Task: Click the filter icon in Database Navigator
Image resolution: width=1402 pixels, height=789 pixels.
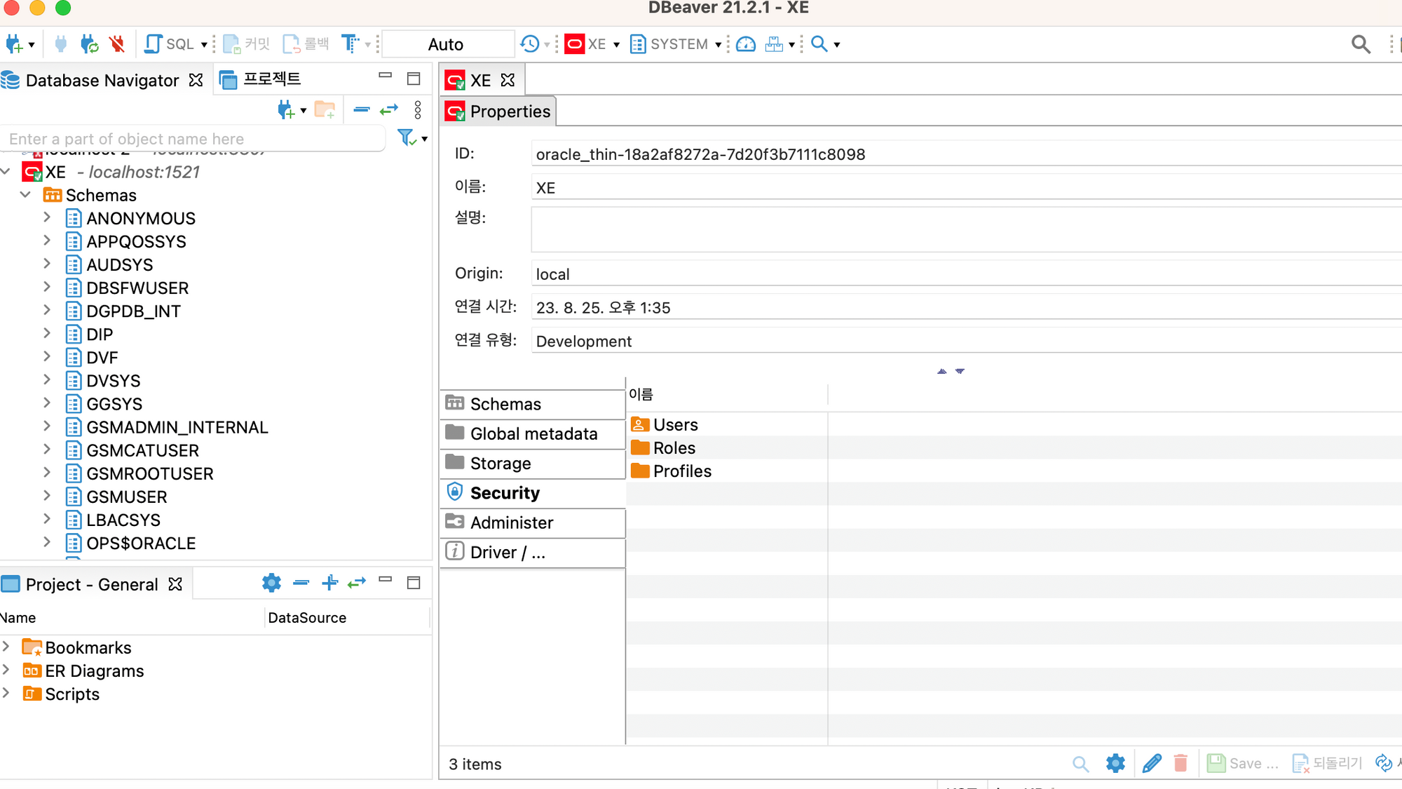Action: [x=406, y=137]
